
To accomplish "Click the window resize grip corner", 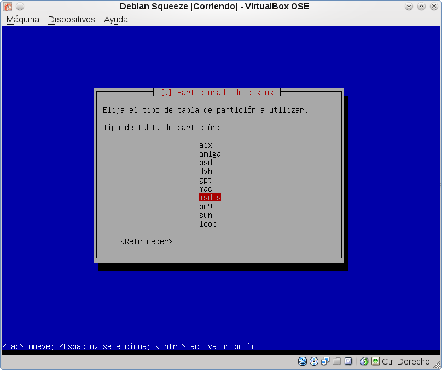I will pos(436,365).
